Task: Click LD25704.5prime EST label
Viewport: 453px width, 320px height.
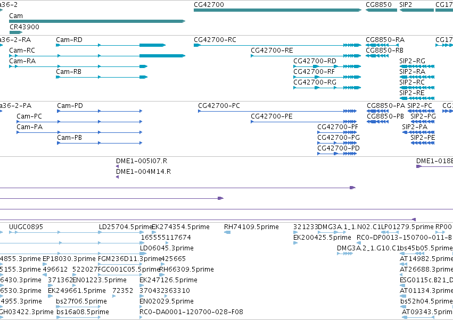Action: point(126,227)
